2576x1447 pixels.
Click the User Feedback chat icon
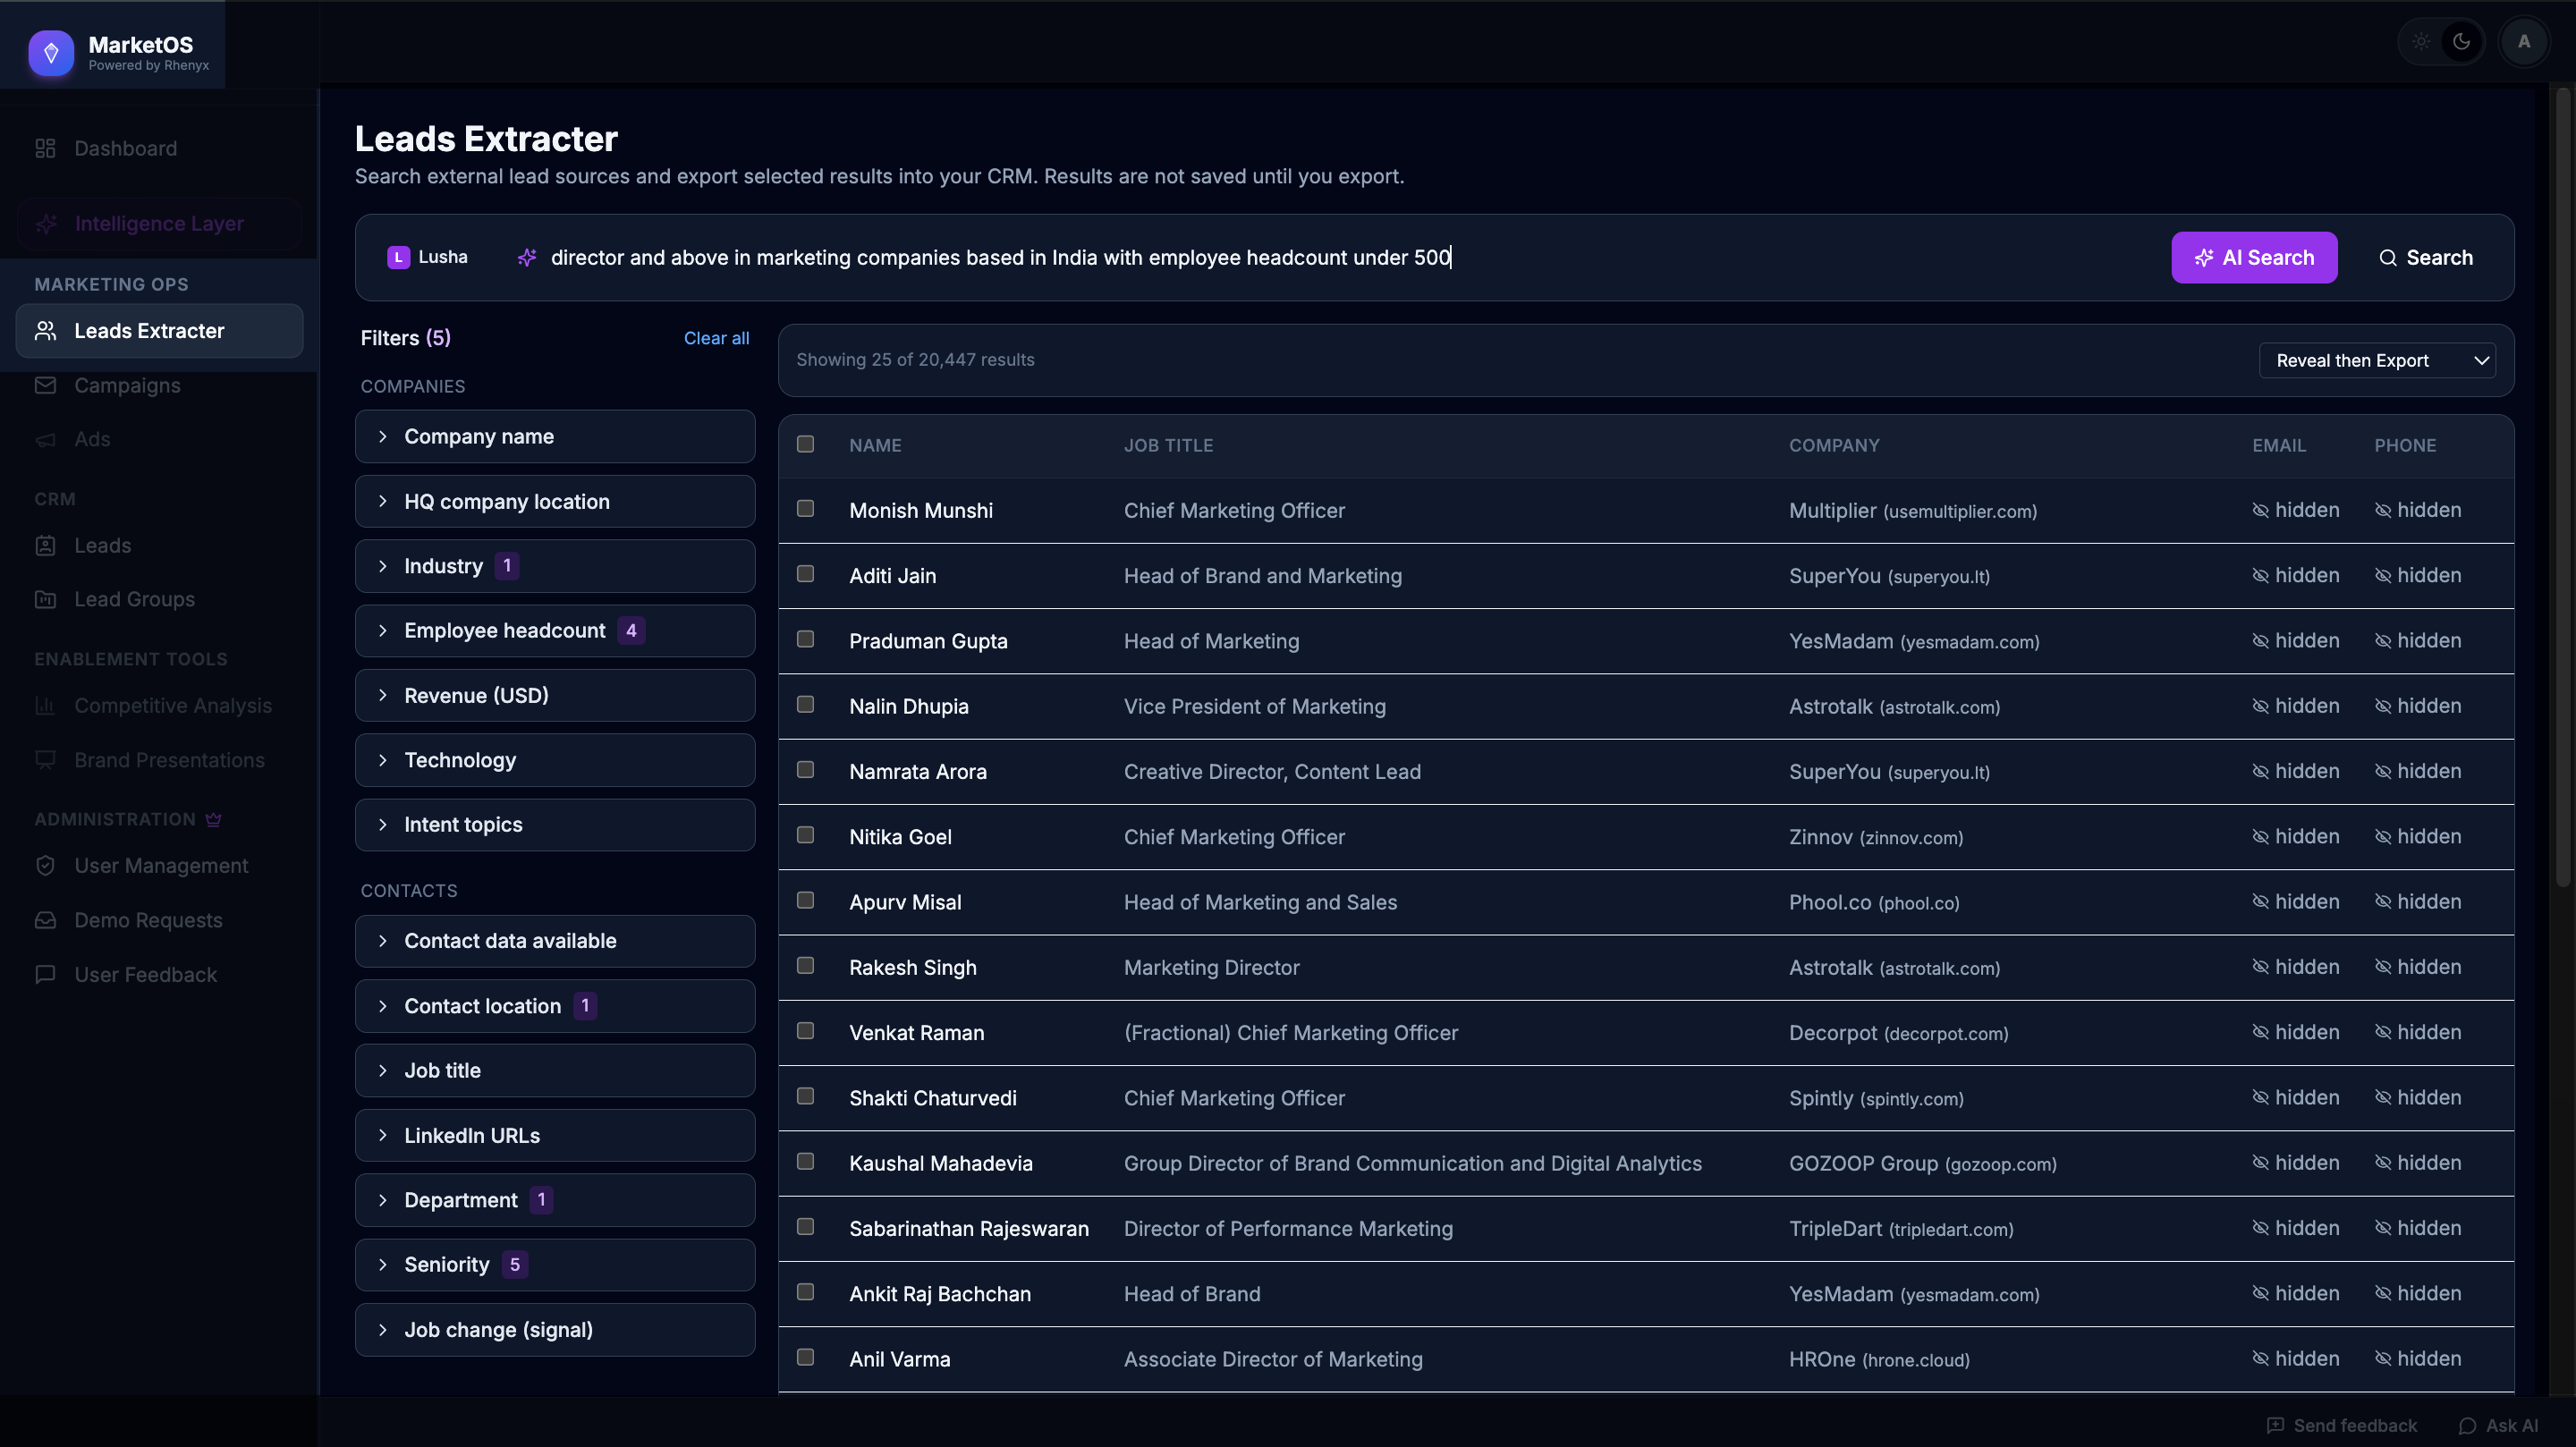point(45,974)
